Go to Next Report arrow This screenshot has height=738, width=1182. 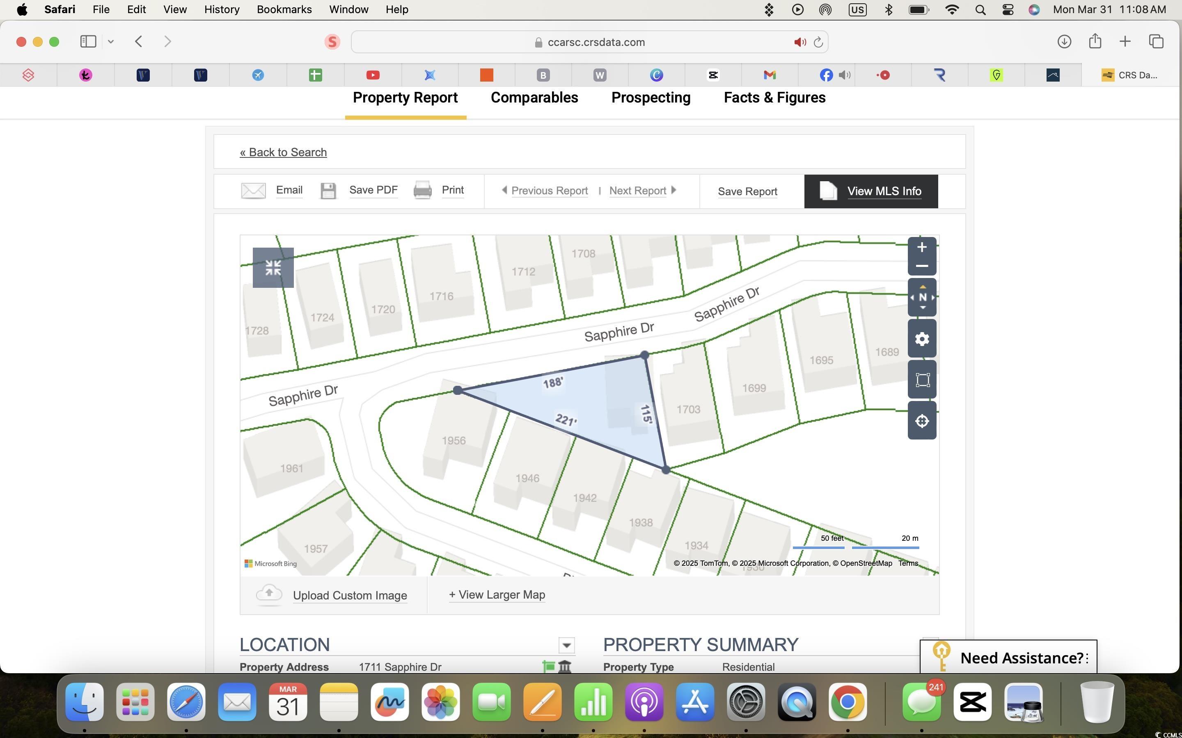pos(674,190)
